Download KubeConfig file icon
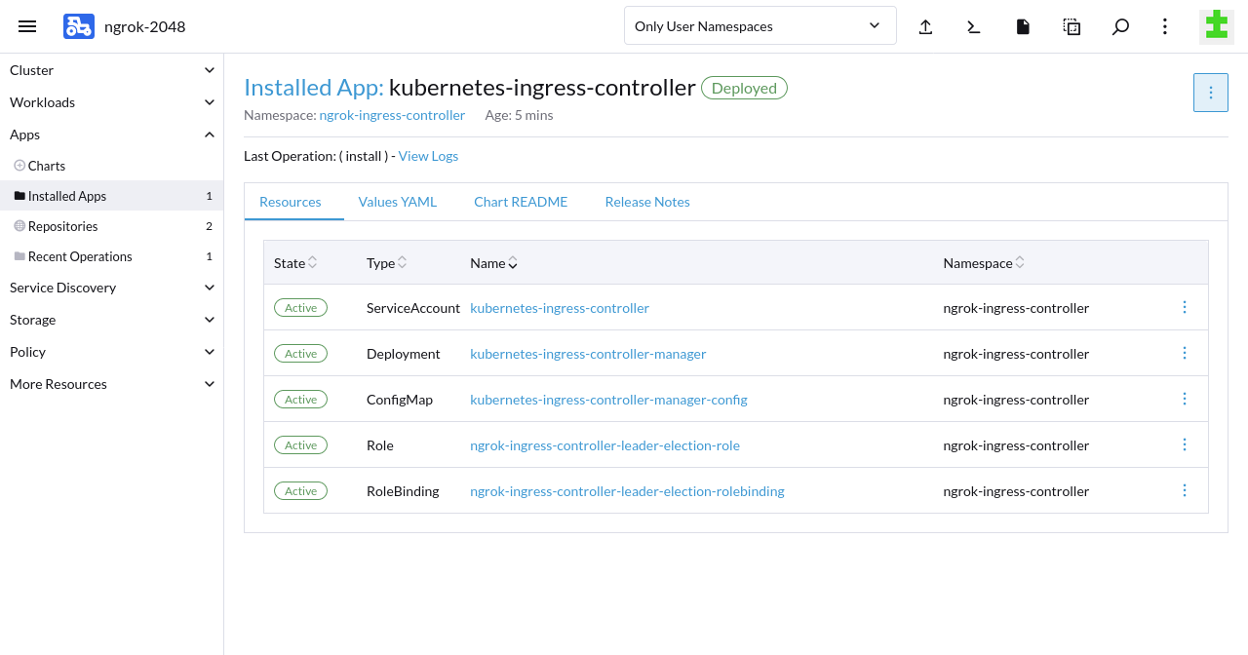Screen dimensions: 1248x655 click(x=1023, y=26)
